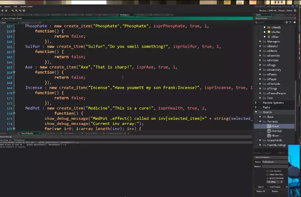Enable the Ignore Comments checkbox

(x=267, y=178)
